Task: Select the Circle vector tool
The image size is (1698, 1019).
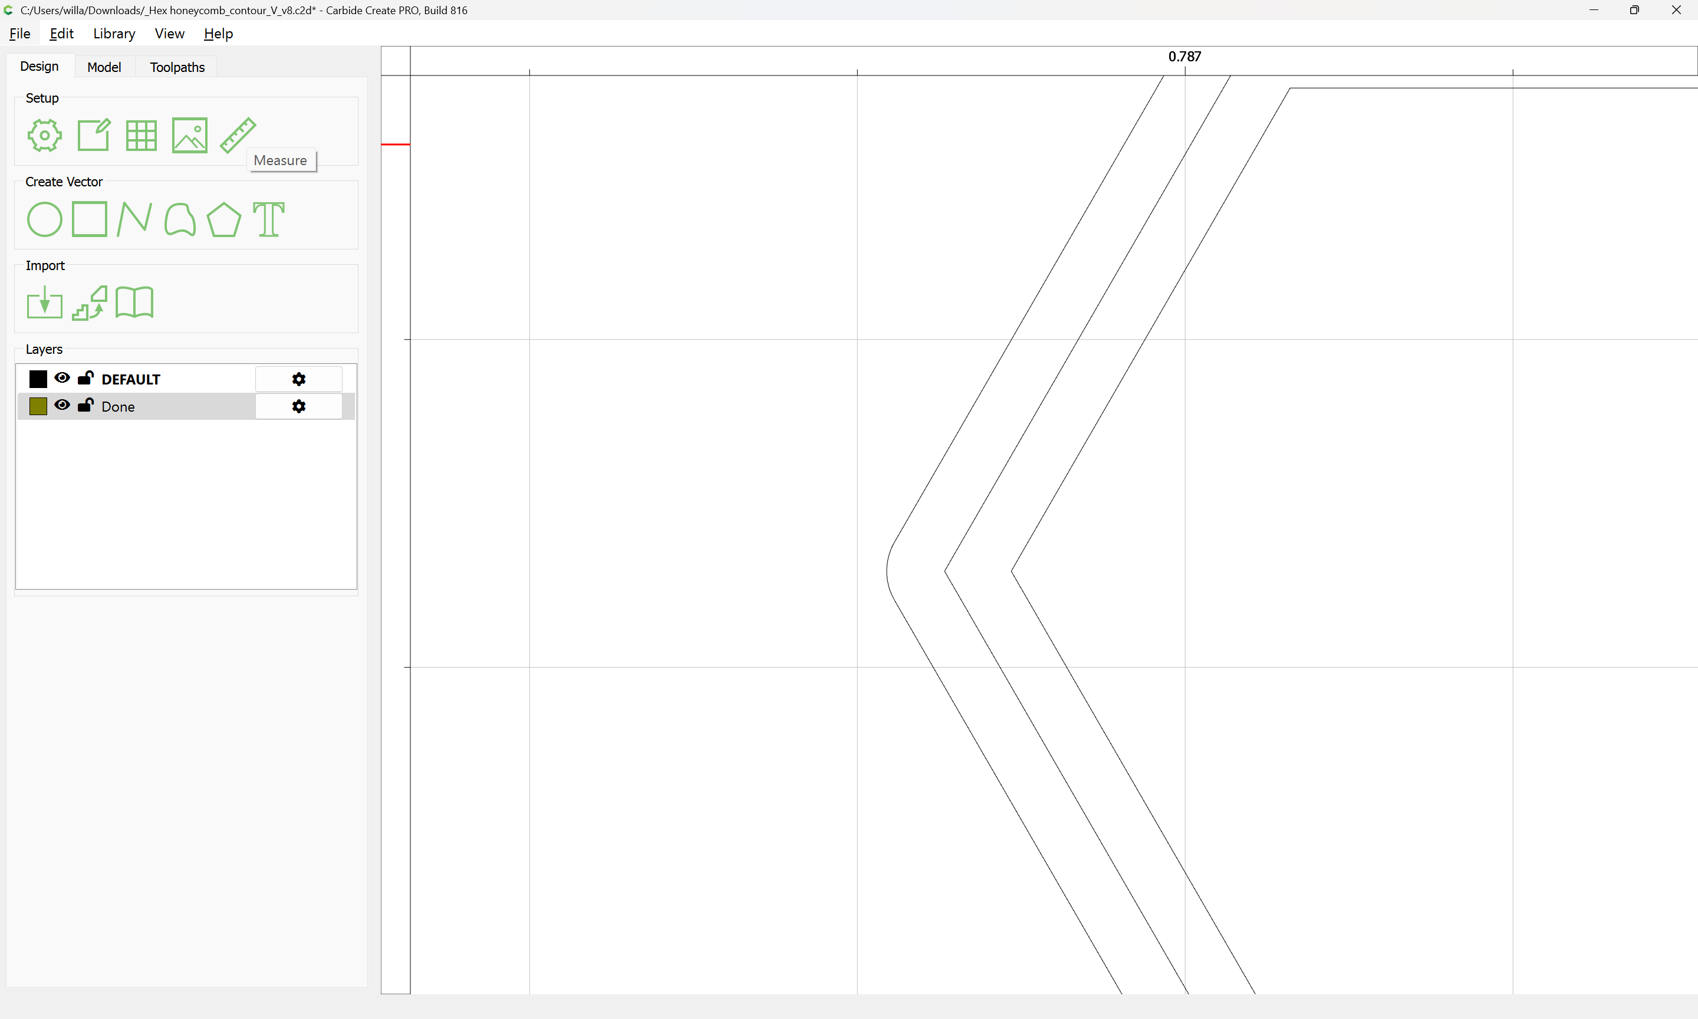Action: pyautogui.click(x=45, y=220)
